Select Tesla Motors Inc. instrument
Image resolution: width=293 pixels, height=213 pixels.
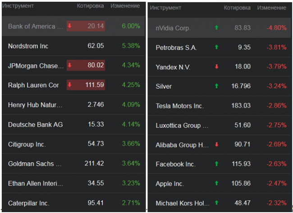click(179, 106)
